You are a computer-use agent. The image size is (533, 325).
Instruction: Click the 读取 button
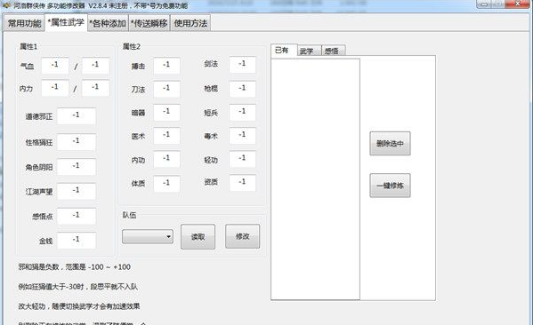(x=198, y=236)
